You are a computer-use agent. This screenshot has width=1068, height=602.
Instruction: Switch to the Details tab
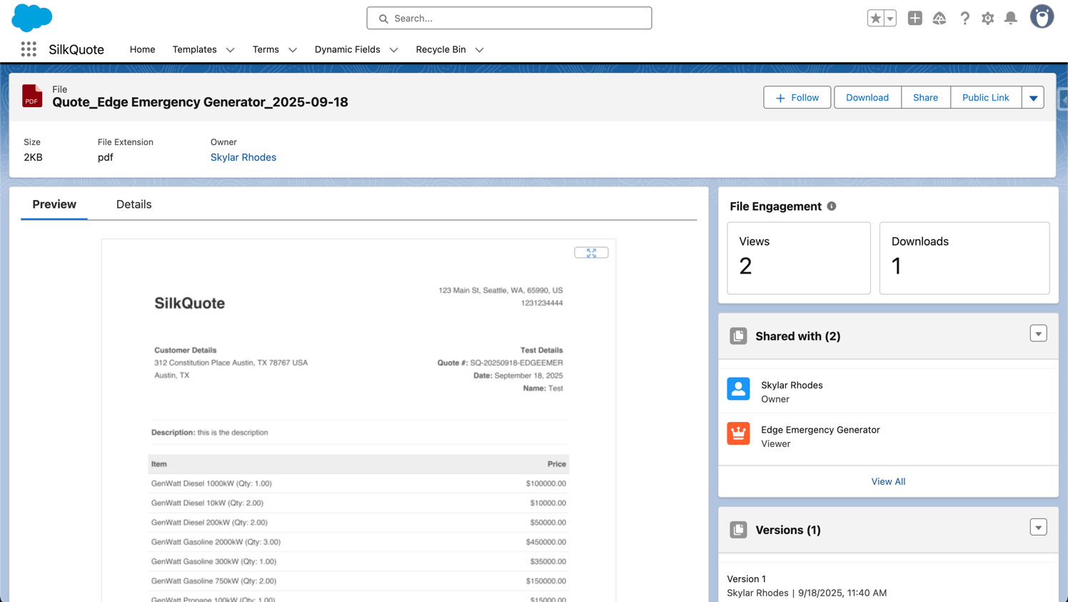click(x=133, y=204)
